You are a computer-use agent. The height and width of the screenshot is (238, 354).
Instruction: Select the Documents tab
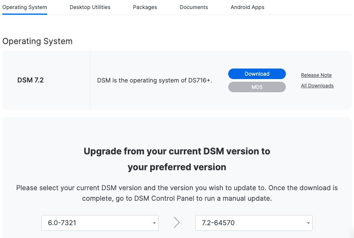coord(194,7)
